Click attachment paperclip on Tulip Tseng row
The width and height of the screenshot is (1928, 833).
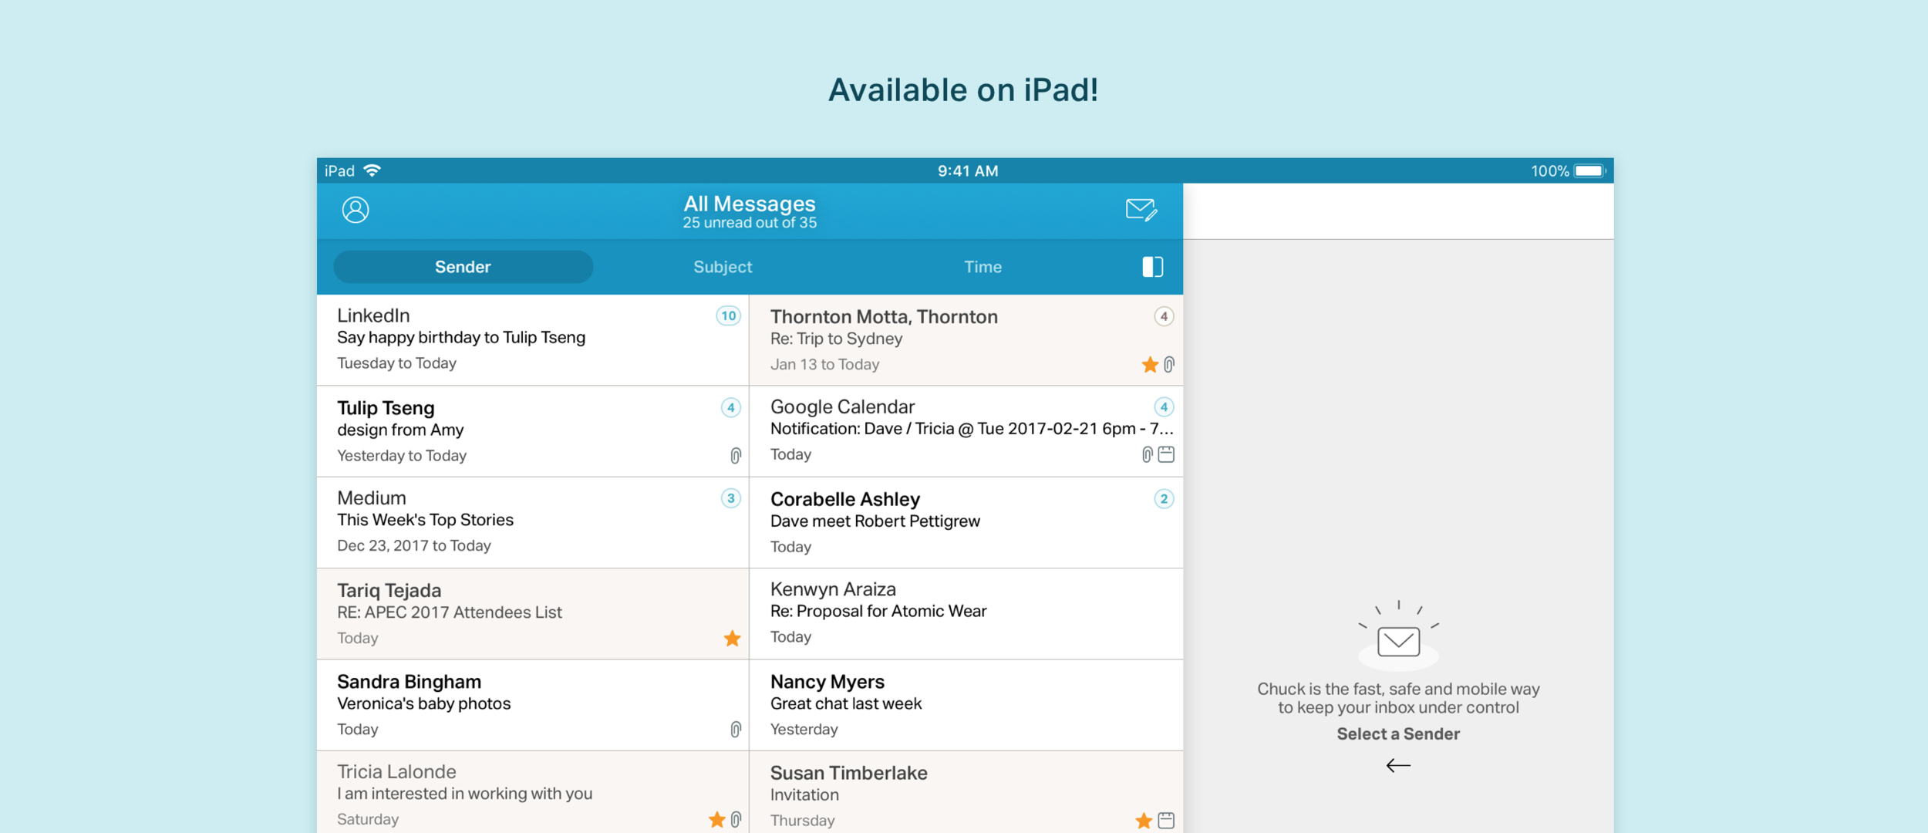[736, 456]
